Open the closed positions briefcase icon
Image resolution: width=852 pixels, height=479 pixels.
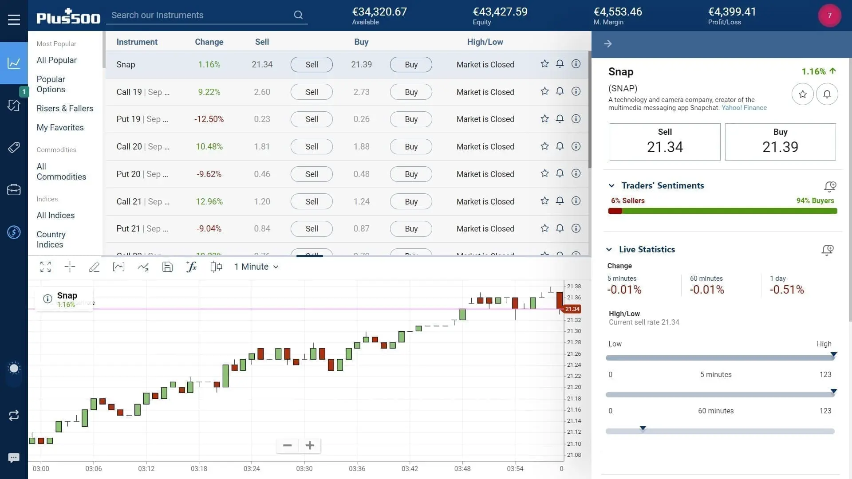(x=14, y=190)
